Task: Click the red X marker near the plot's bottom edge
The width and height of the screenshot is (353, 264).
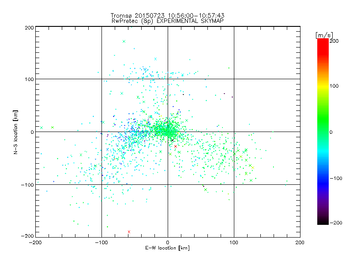Action: tap(129, 232)
